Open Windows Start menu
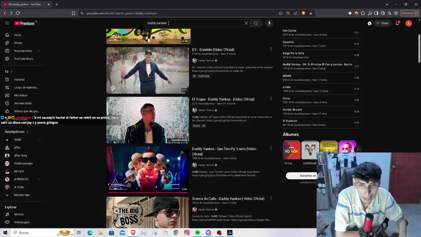Screen dimensions: 421x237 tap(5, 233)
